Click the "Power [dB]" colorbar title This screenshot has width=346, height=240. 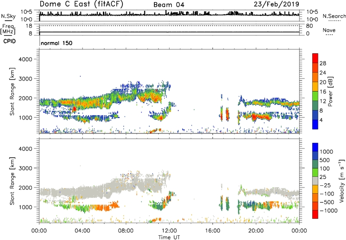point(330,91)
